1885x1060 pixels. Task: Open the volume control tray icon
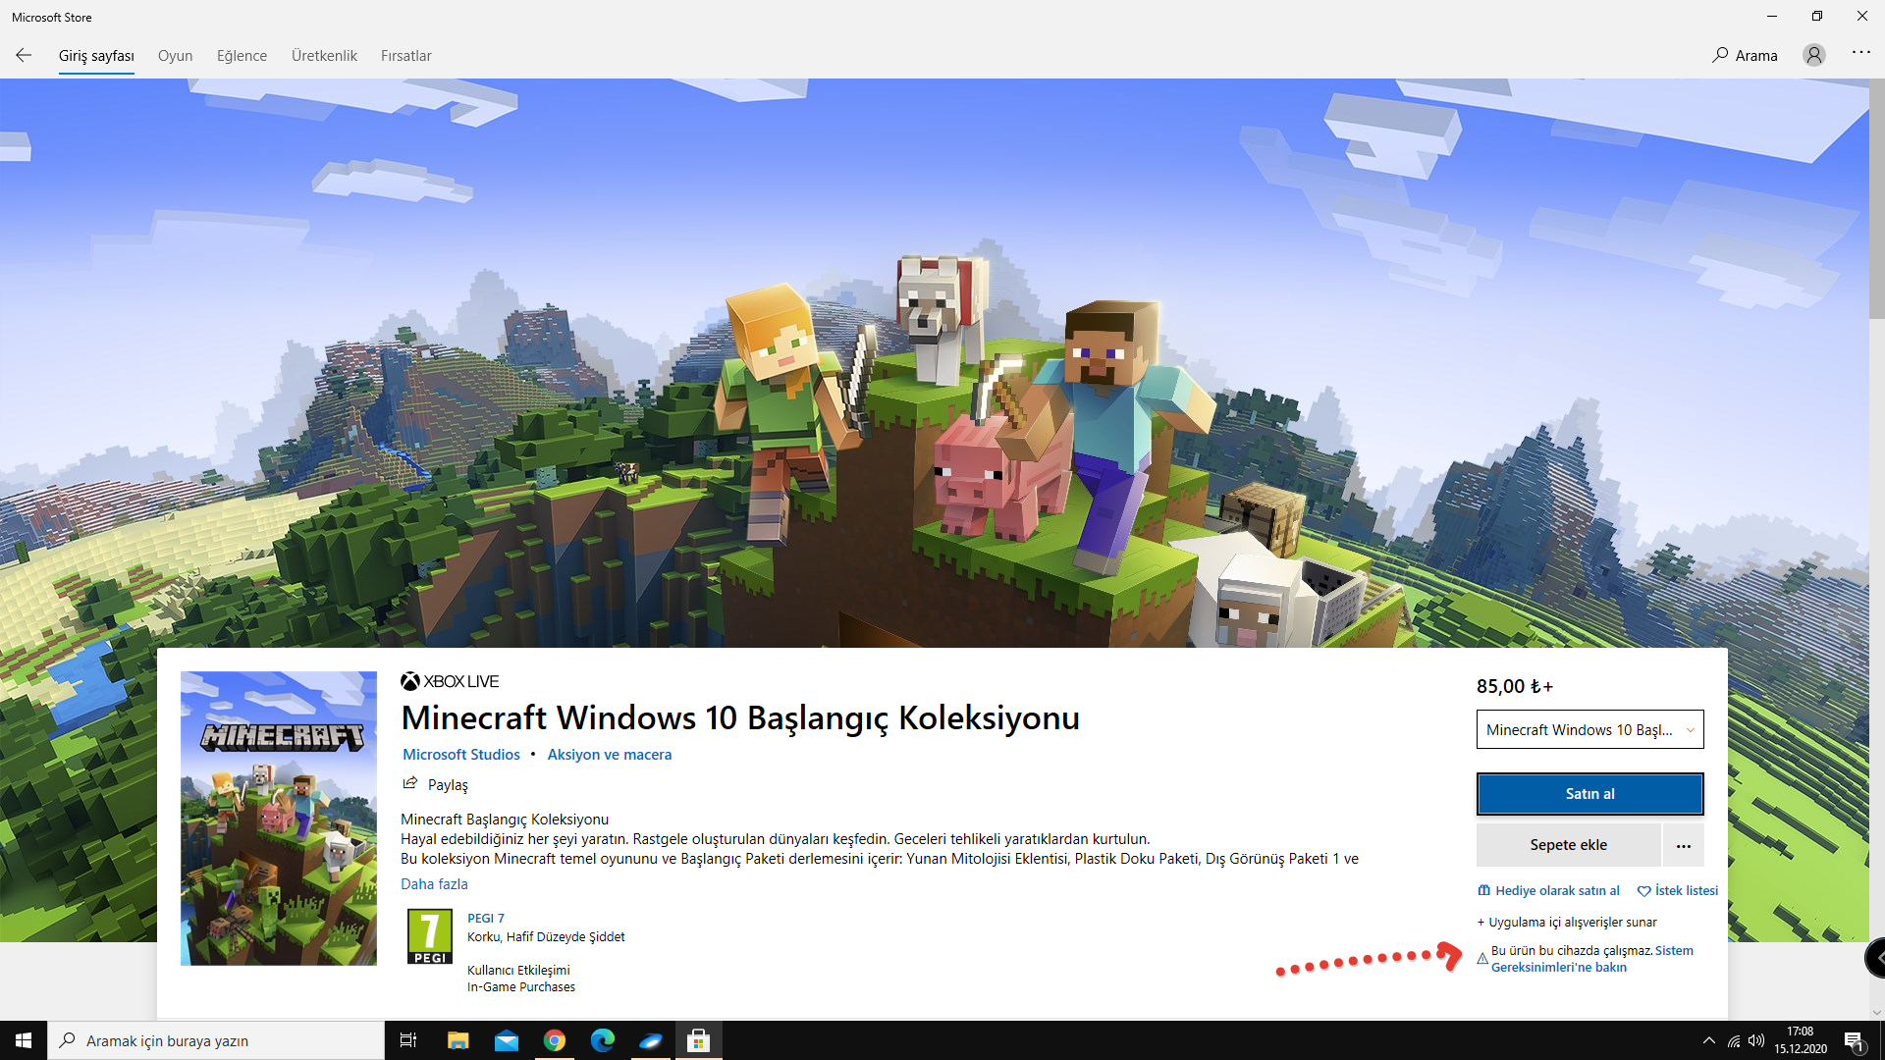pyautogui.click(x=1756, y=1040)
